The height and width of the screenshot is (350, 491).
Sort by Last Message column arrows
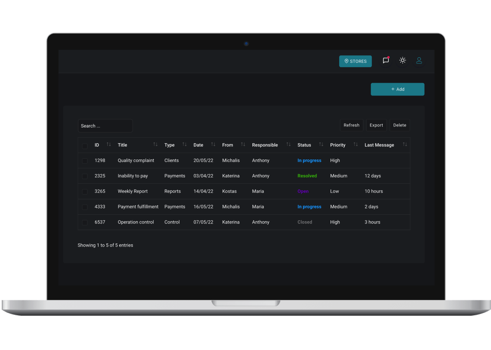click(405, 144)
